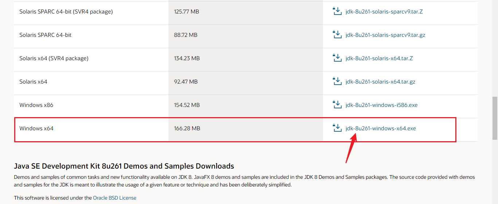
Task: Download jdk-8u261-solaris-x64.tar.Z link
Action: [x=379, y=58]
